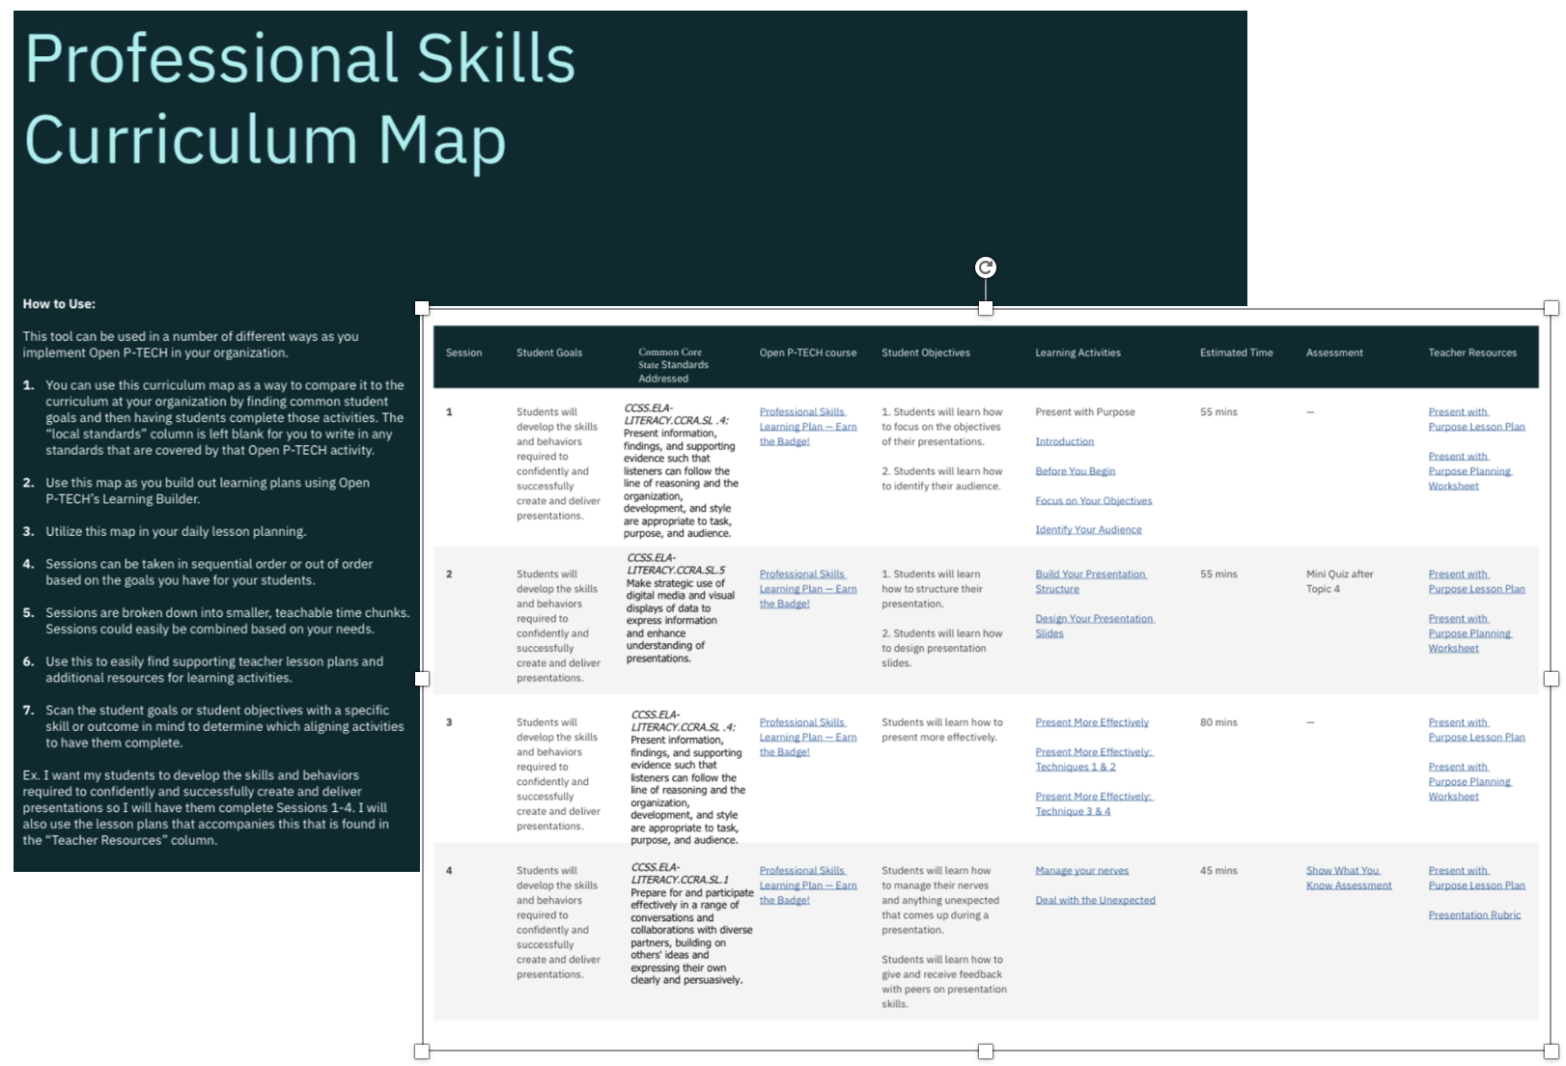Image resolution: width=1566 pixels, height=1066 pixels.
Task: Click the 'Open P-TECH course' column header
Action: tap(807, 352)
